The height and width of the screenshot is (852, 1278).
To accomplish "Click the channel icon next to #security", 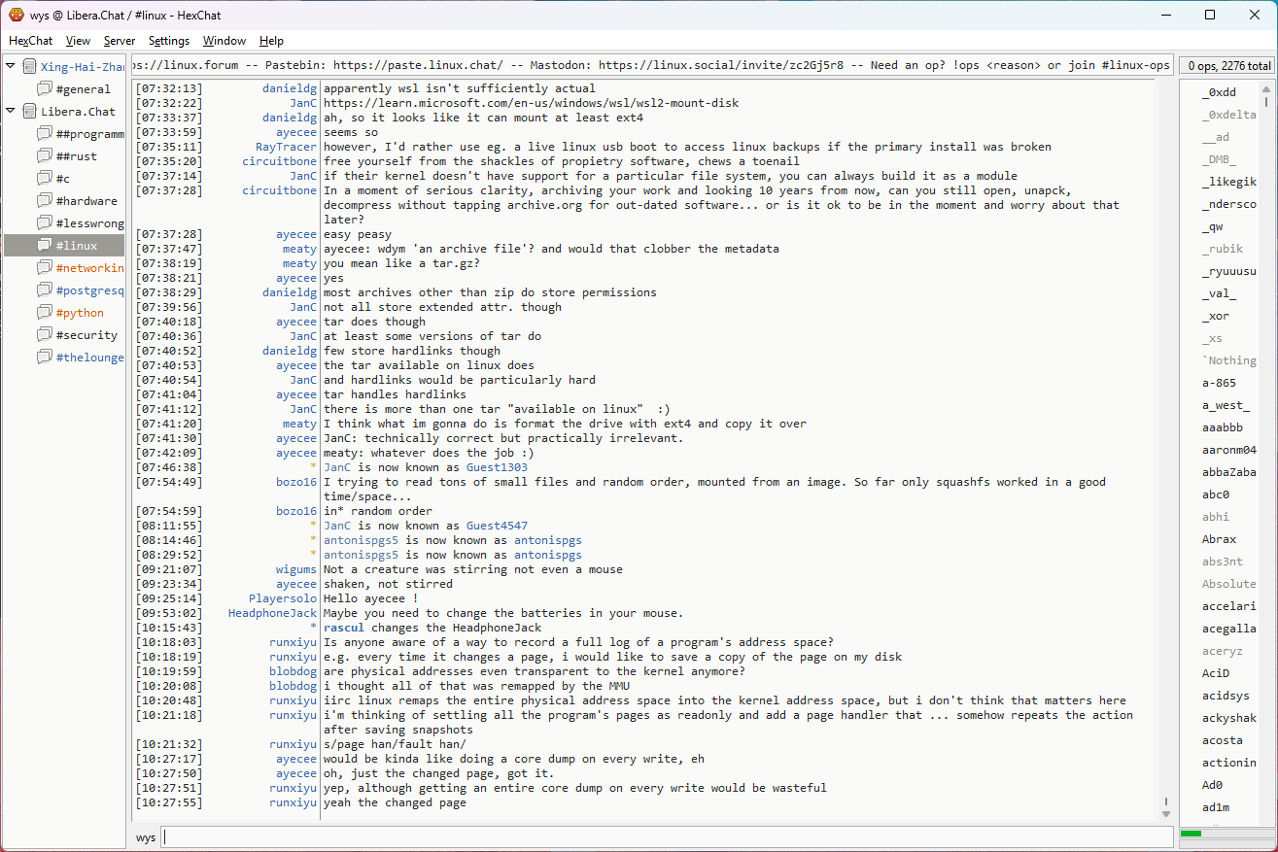I will [x=45, y=335].
